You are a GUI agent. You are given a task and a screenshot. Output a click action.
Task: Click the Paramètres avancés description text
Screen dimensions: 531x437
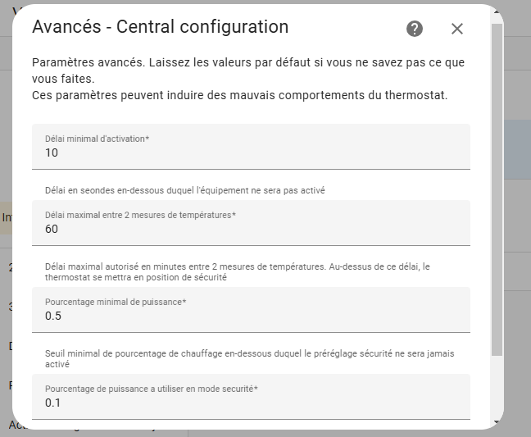(x=248, y=71)
